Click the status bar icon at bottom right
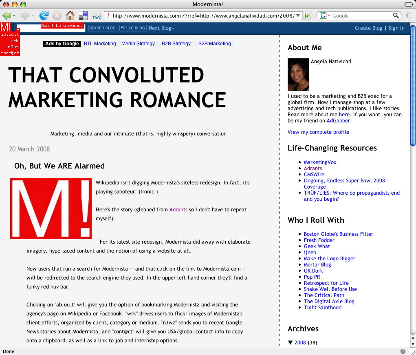 click(403, 351)
